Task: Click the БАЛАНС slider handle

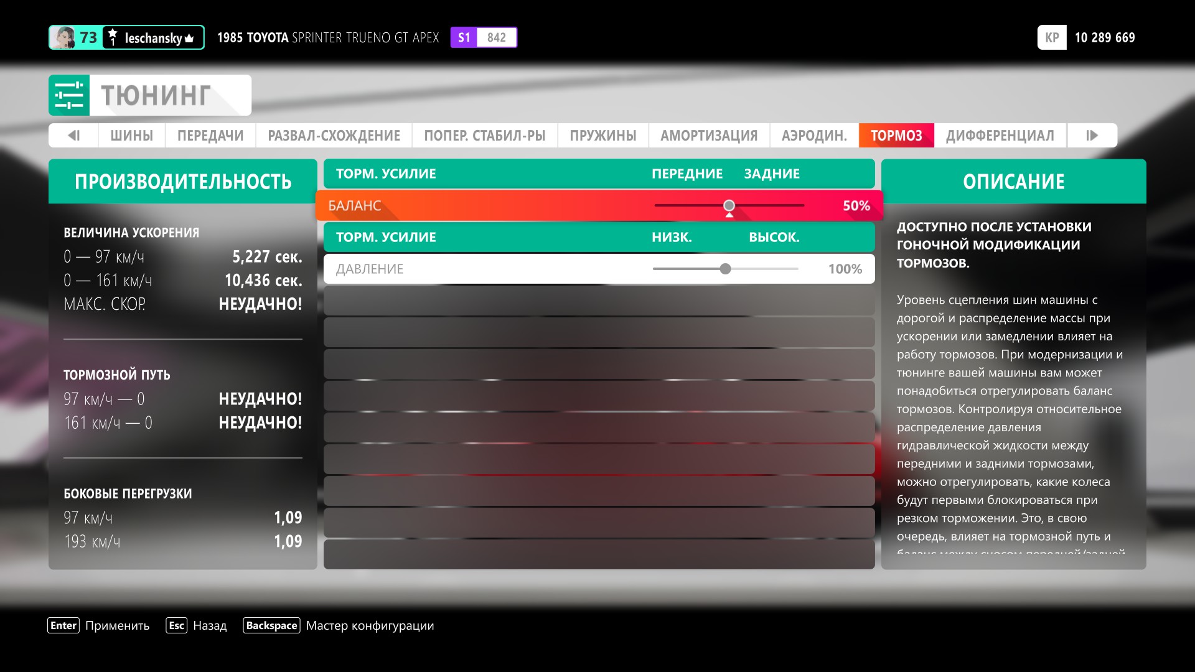Action: click(729, 205)
